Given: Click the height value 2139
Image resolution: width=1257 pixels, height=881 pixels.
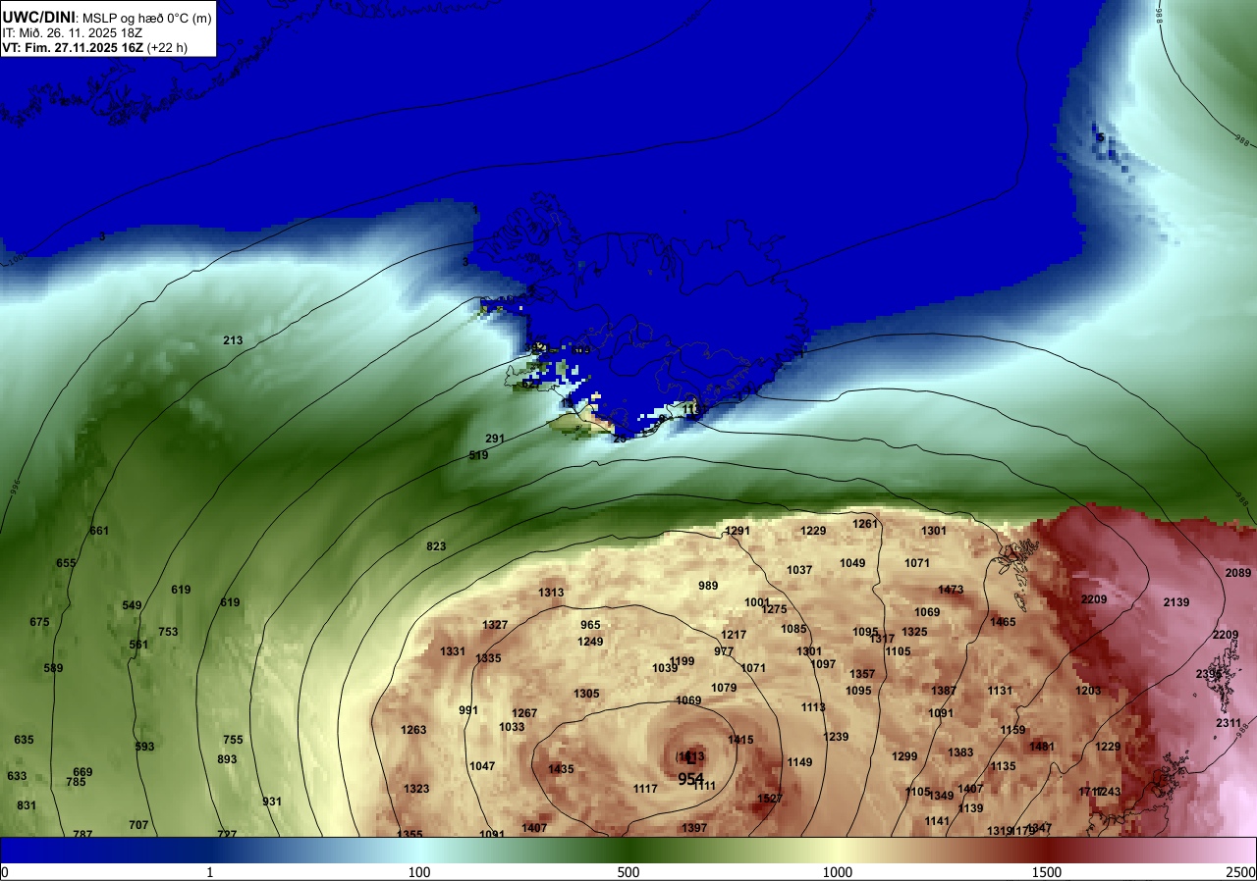Looking at the screenshot, I should pyautogui.click(x=1176, y=602).
